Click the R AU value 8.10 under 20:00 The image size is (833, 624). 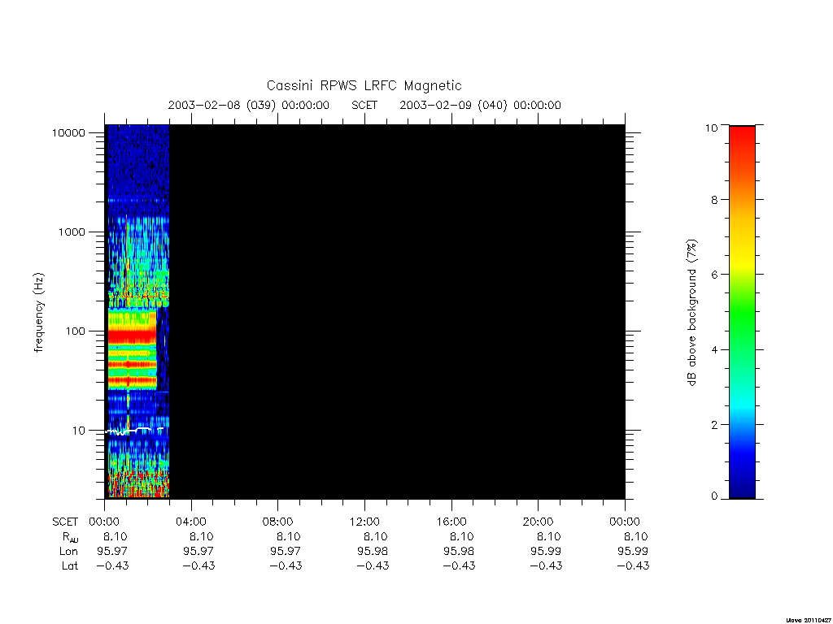point(549,536)
